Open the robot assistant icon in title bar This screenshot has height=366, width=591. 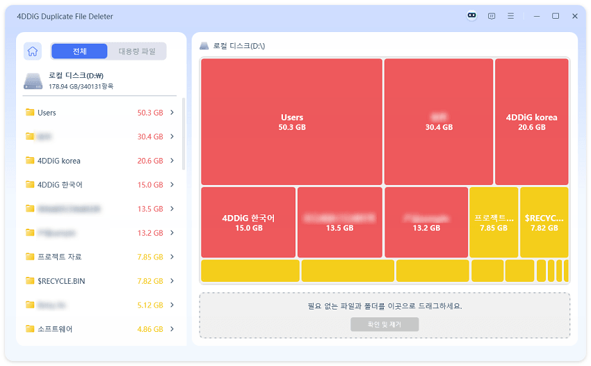pos(471,16)
